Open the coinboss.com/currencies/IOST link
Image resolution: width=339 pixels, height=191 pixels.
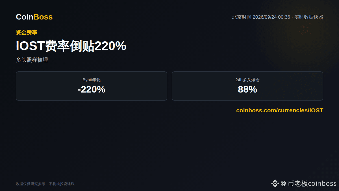280,110
